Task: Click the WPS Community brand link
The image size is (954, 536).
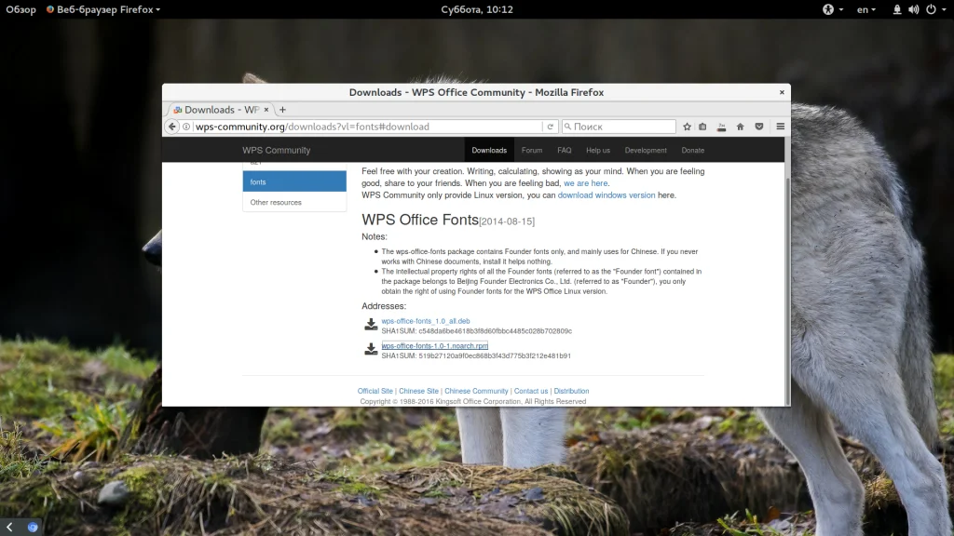Action: point(276,150)
